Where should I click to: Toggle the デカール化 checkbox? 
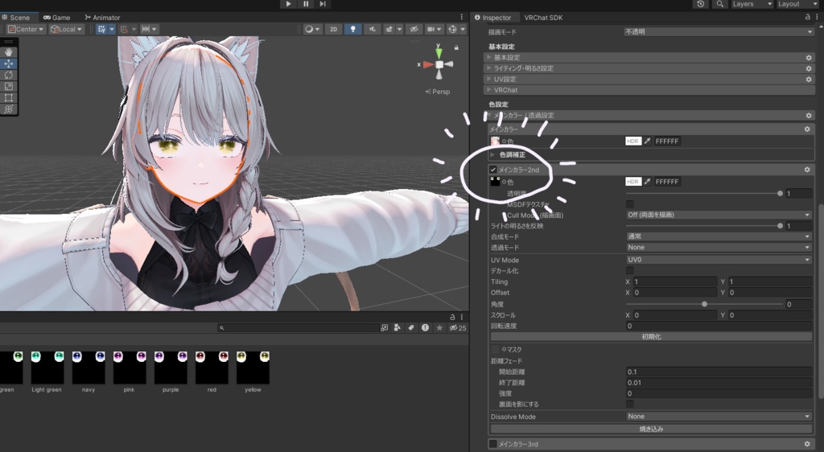pos(629,270)
